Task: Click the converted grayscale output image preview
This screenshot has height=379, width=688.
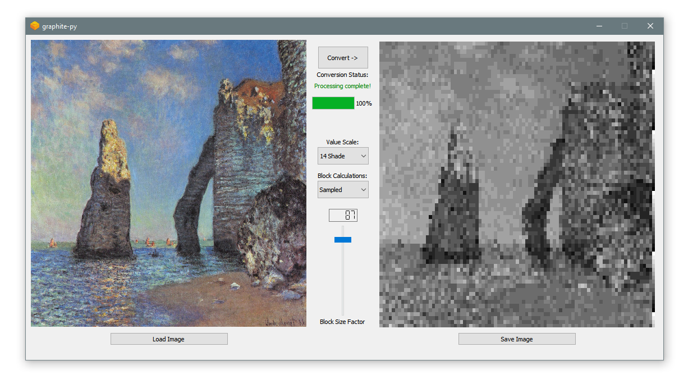Action: point(517,184)
